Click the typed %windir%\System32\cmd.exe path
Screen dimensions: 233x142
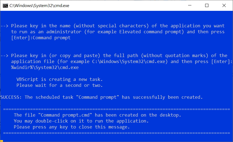tap(45, 68)
